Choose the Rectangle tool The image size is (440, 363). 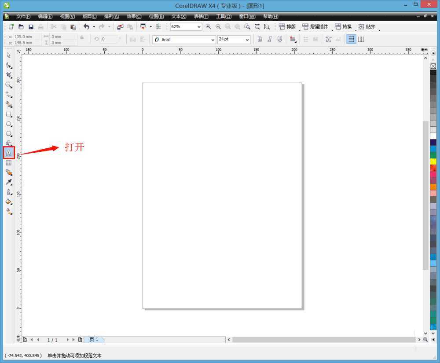[8, 114]
